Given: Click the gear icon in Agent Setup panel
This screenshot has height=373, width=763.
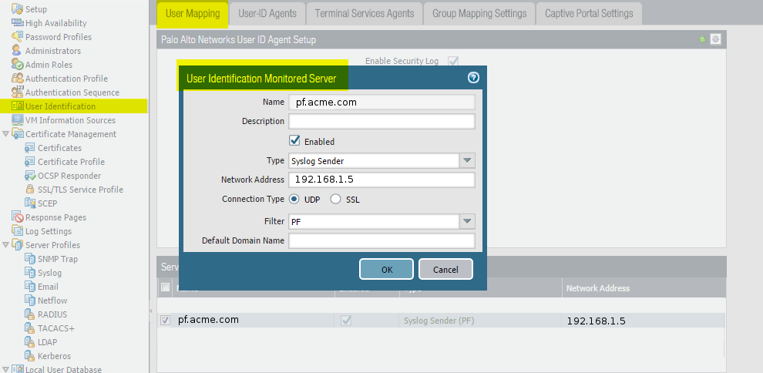Looking at the screenshot, I should (x=715, y=39).
